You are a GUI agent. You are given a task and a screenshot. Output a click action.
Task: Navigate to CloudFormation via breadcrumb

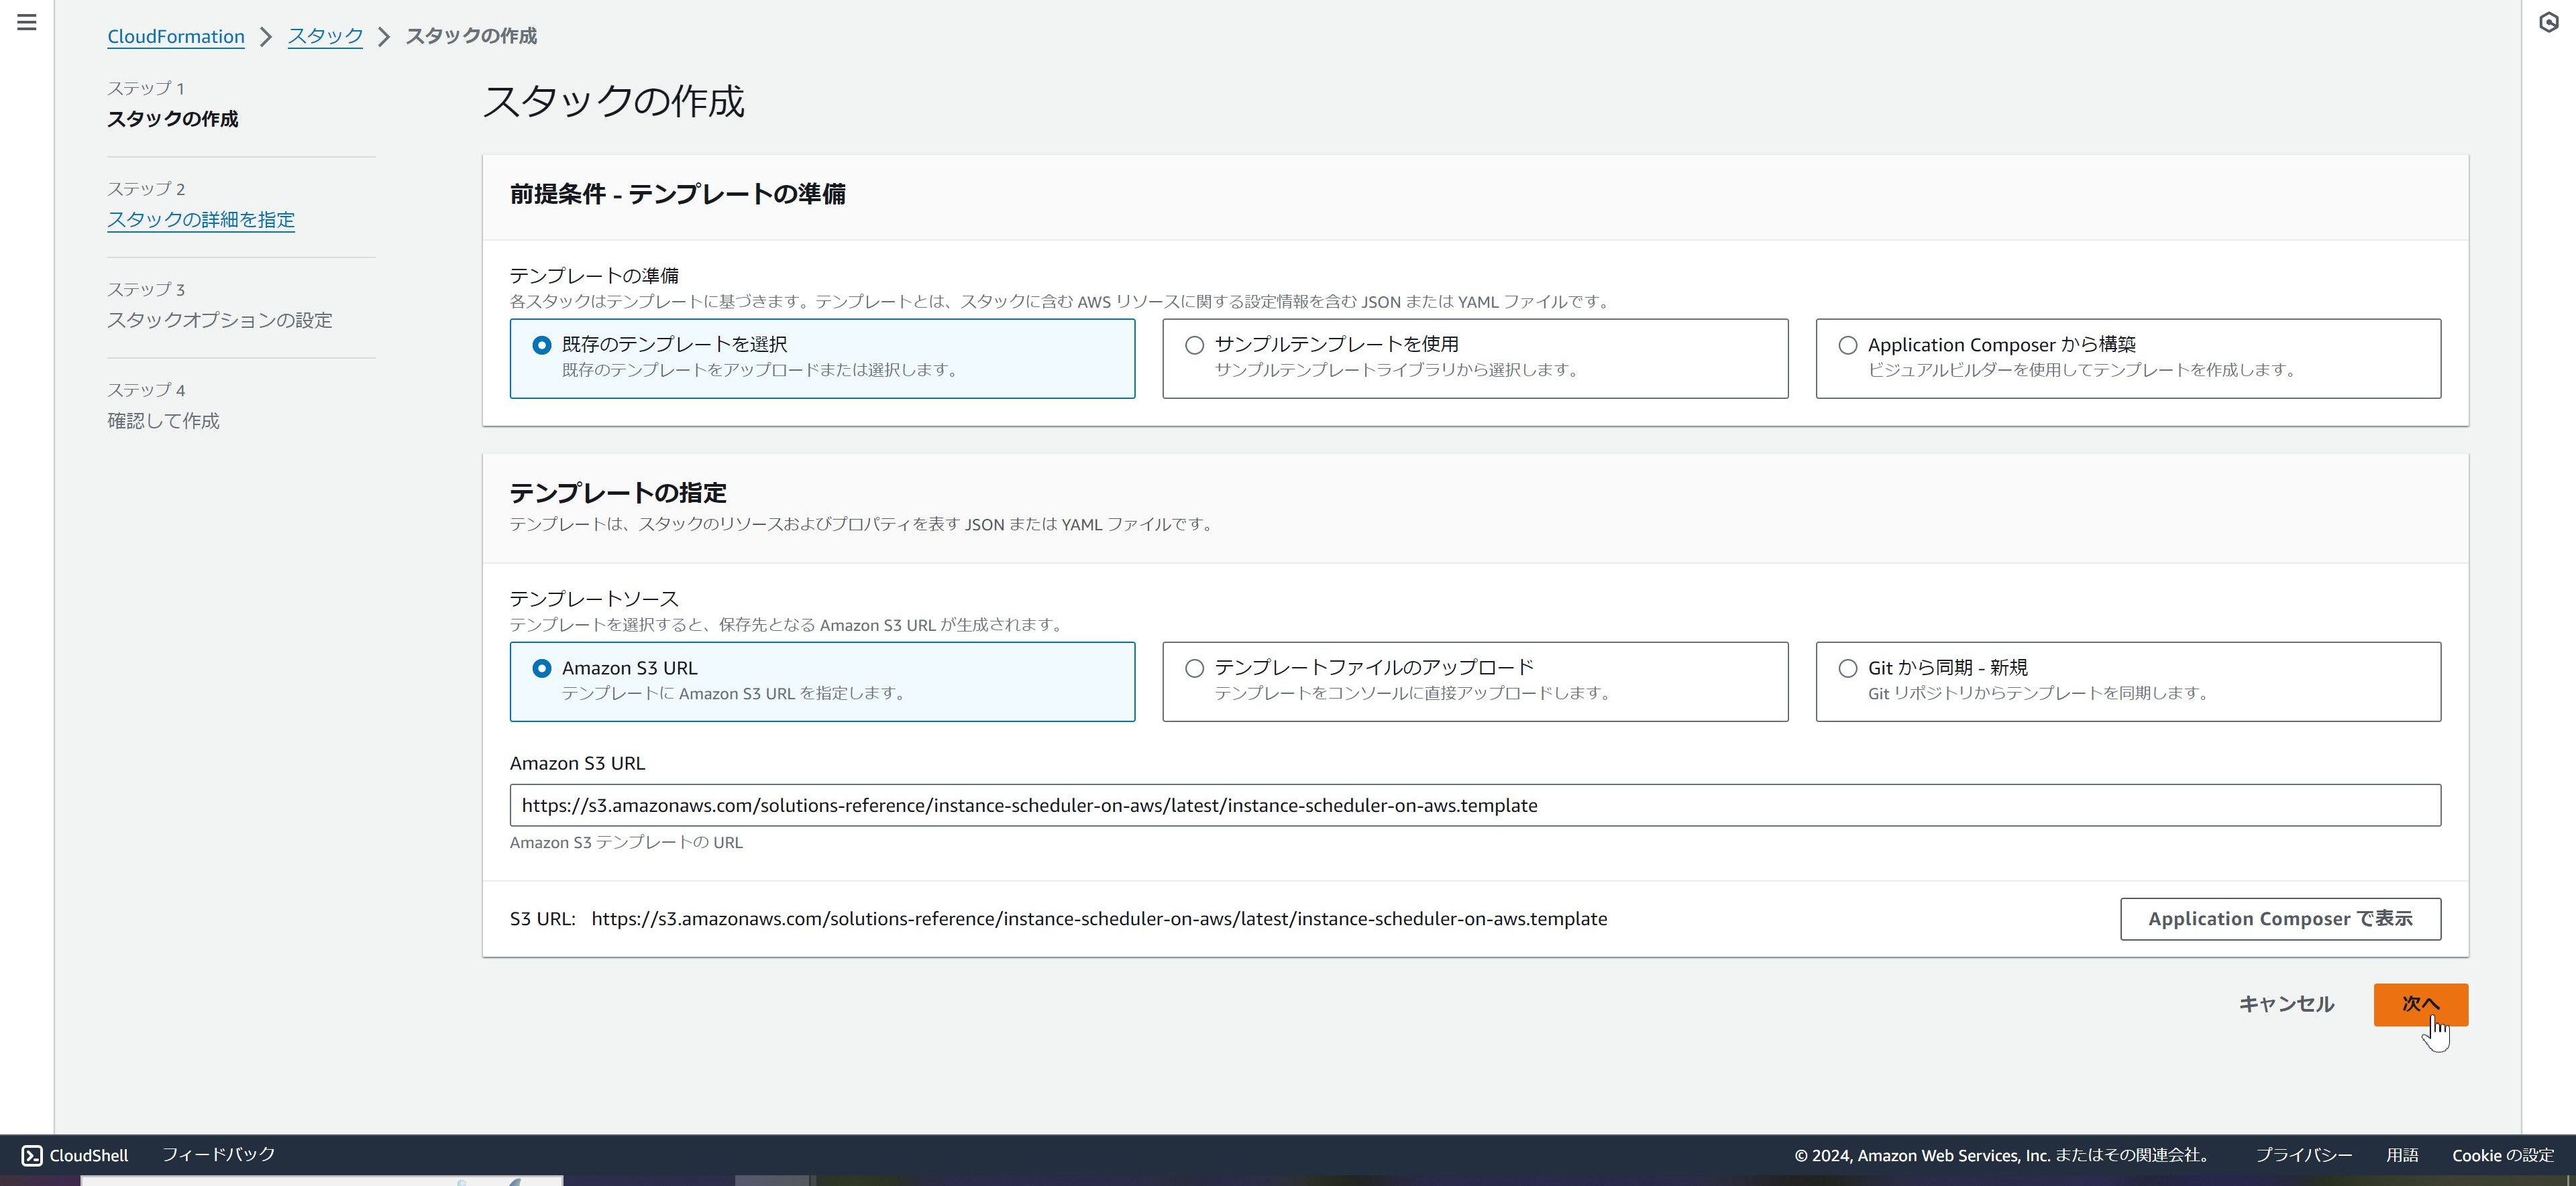175,36
